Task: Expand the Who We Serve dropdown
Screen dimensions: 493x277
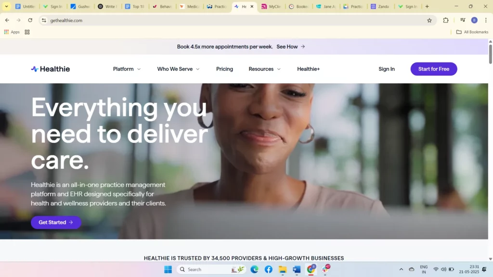Action: 178,69
